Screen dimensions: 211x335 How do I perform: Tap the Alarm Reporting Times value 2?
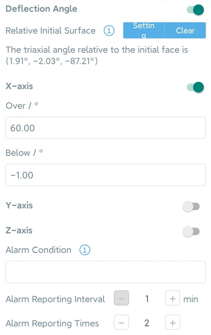tap(147, 323)
